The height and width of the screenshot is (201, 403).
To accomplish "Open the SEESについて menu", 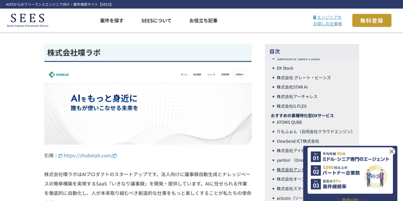I will point(156,21).
